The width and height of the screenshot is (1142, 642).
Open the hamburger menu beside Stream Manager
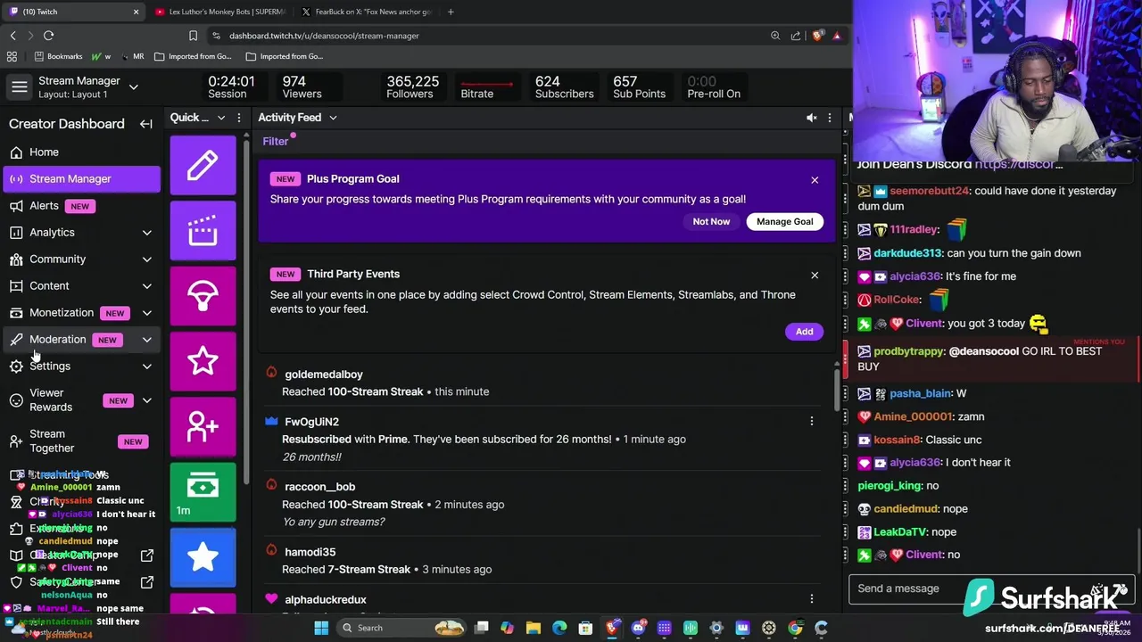tap(19, 87)
